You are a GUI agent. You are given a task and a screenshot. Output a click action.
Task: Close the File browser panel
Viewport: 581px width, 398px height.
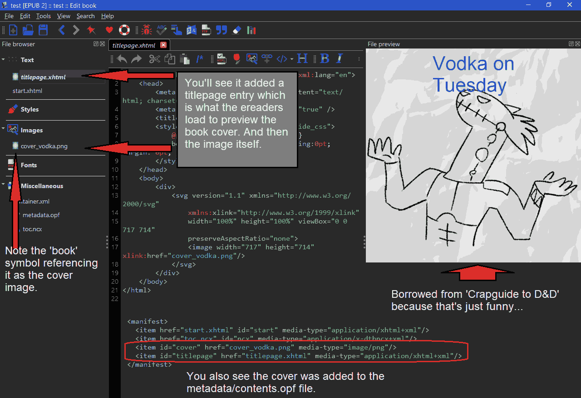tap(102, 44)
